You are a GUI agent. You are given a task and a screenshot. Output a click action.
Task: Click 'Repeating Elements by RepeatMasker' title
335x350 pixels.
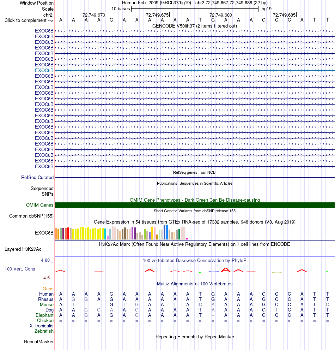pos(195,337)
